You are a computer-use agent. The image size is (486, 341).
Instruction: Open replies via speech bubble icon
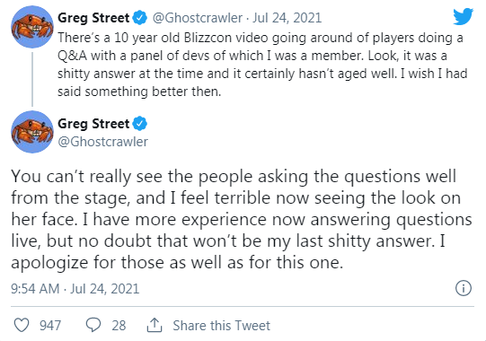click(x=93, y=325)
